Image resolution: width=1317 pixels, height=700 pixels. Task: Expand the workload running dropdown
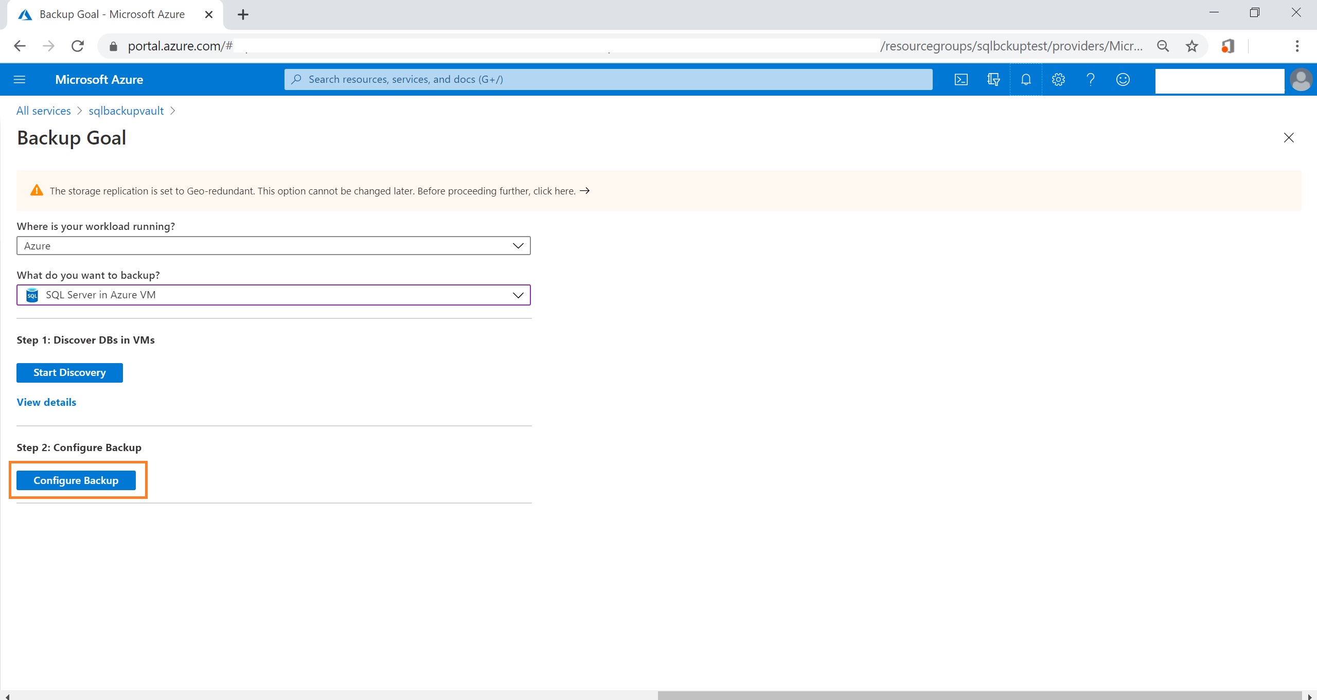pyautogui.click(x=273, y=246)
